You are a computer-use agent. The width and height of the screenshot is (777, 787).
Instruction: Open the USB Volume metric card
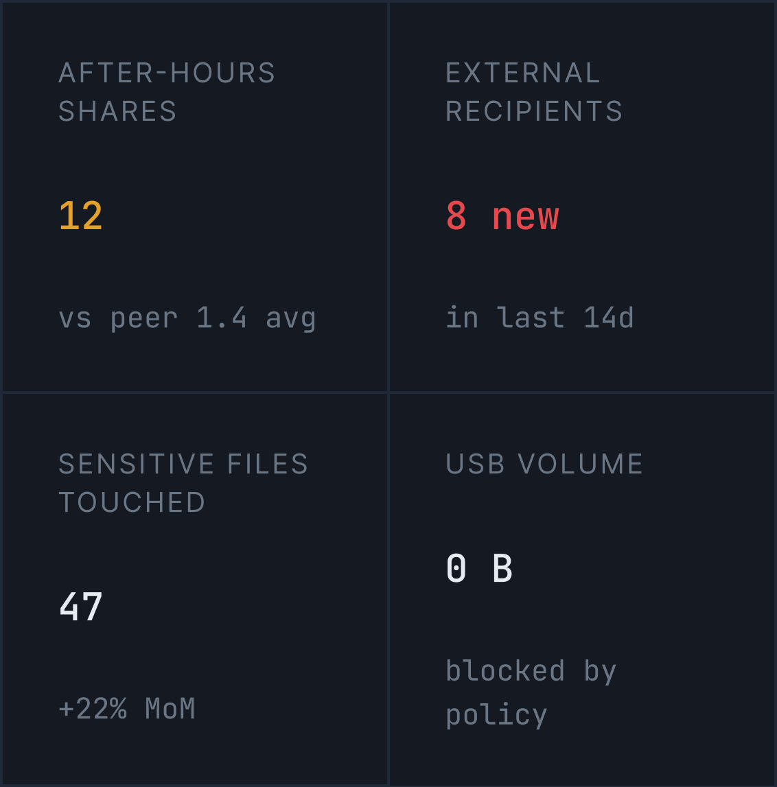click(x=582, y=589)
